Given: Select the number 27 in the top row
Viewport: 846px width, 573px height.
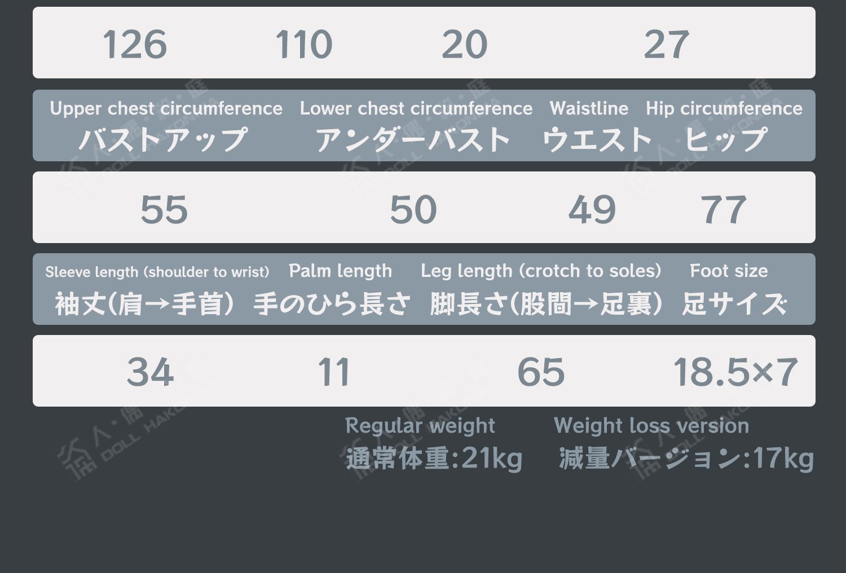Looking at the screenshot, I should (666, 45).
